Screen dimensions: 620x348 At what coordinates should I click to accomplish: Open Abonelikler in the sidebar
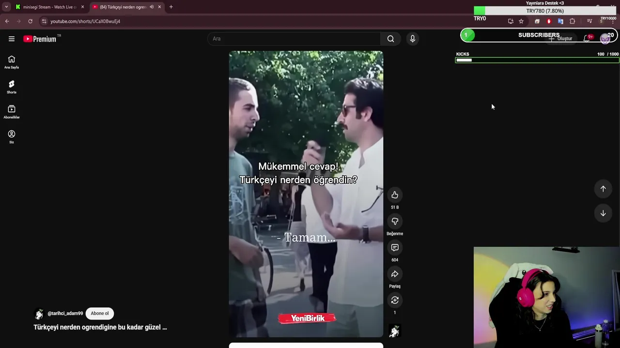coord(12,112)
